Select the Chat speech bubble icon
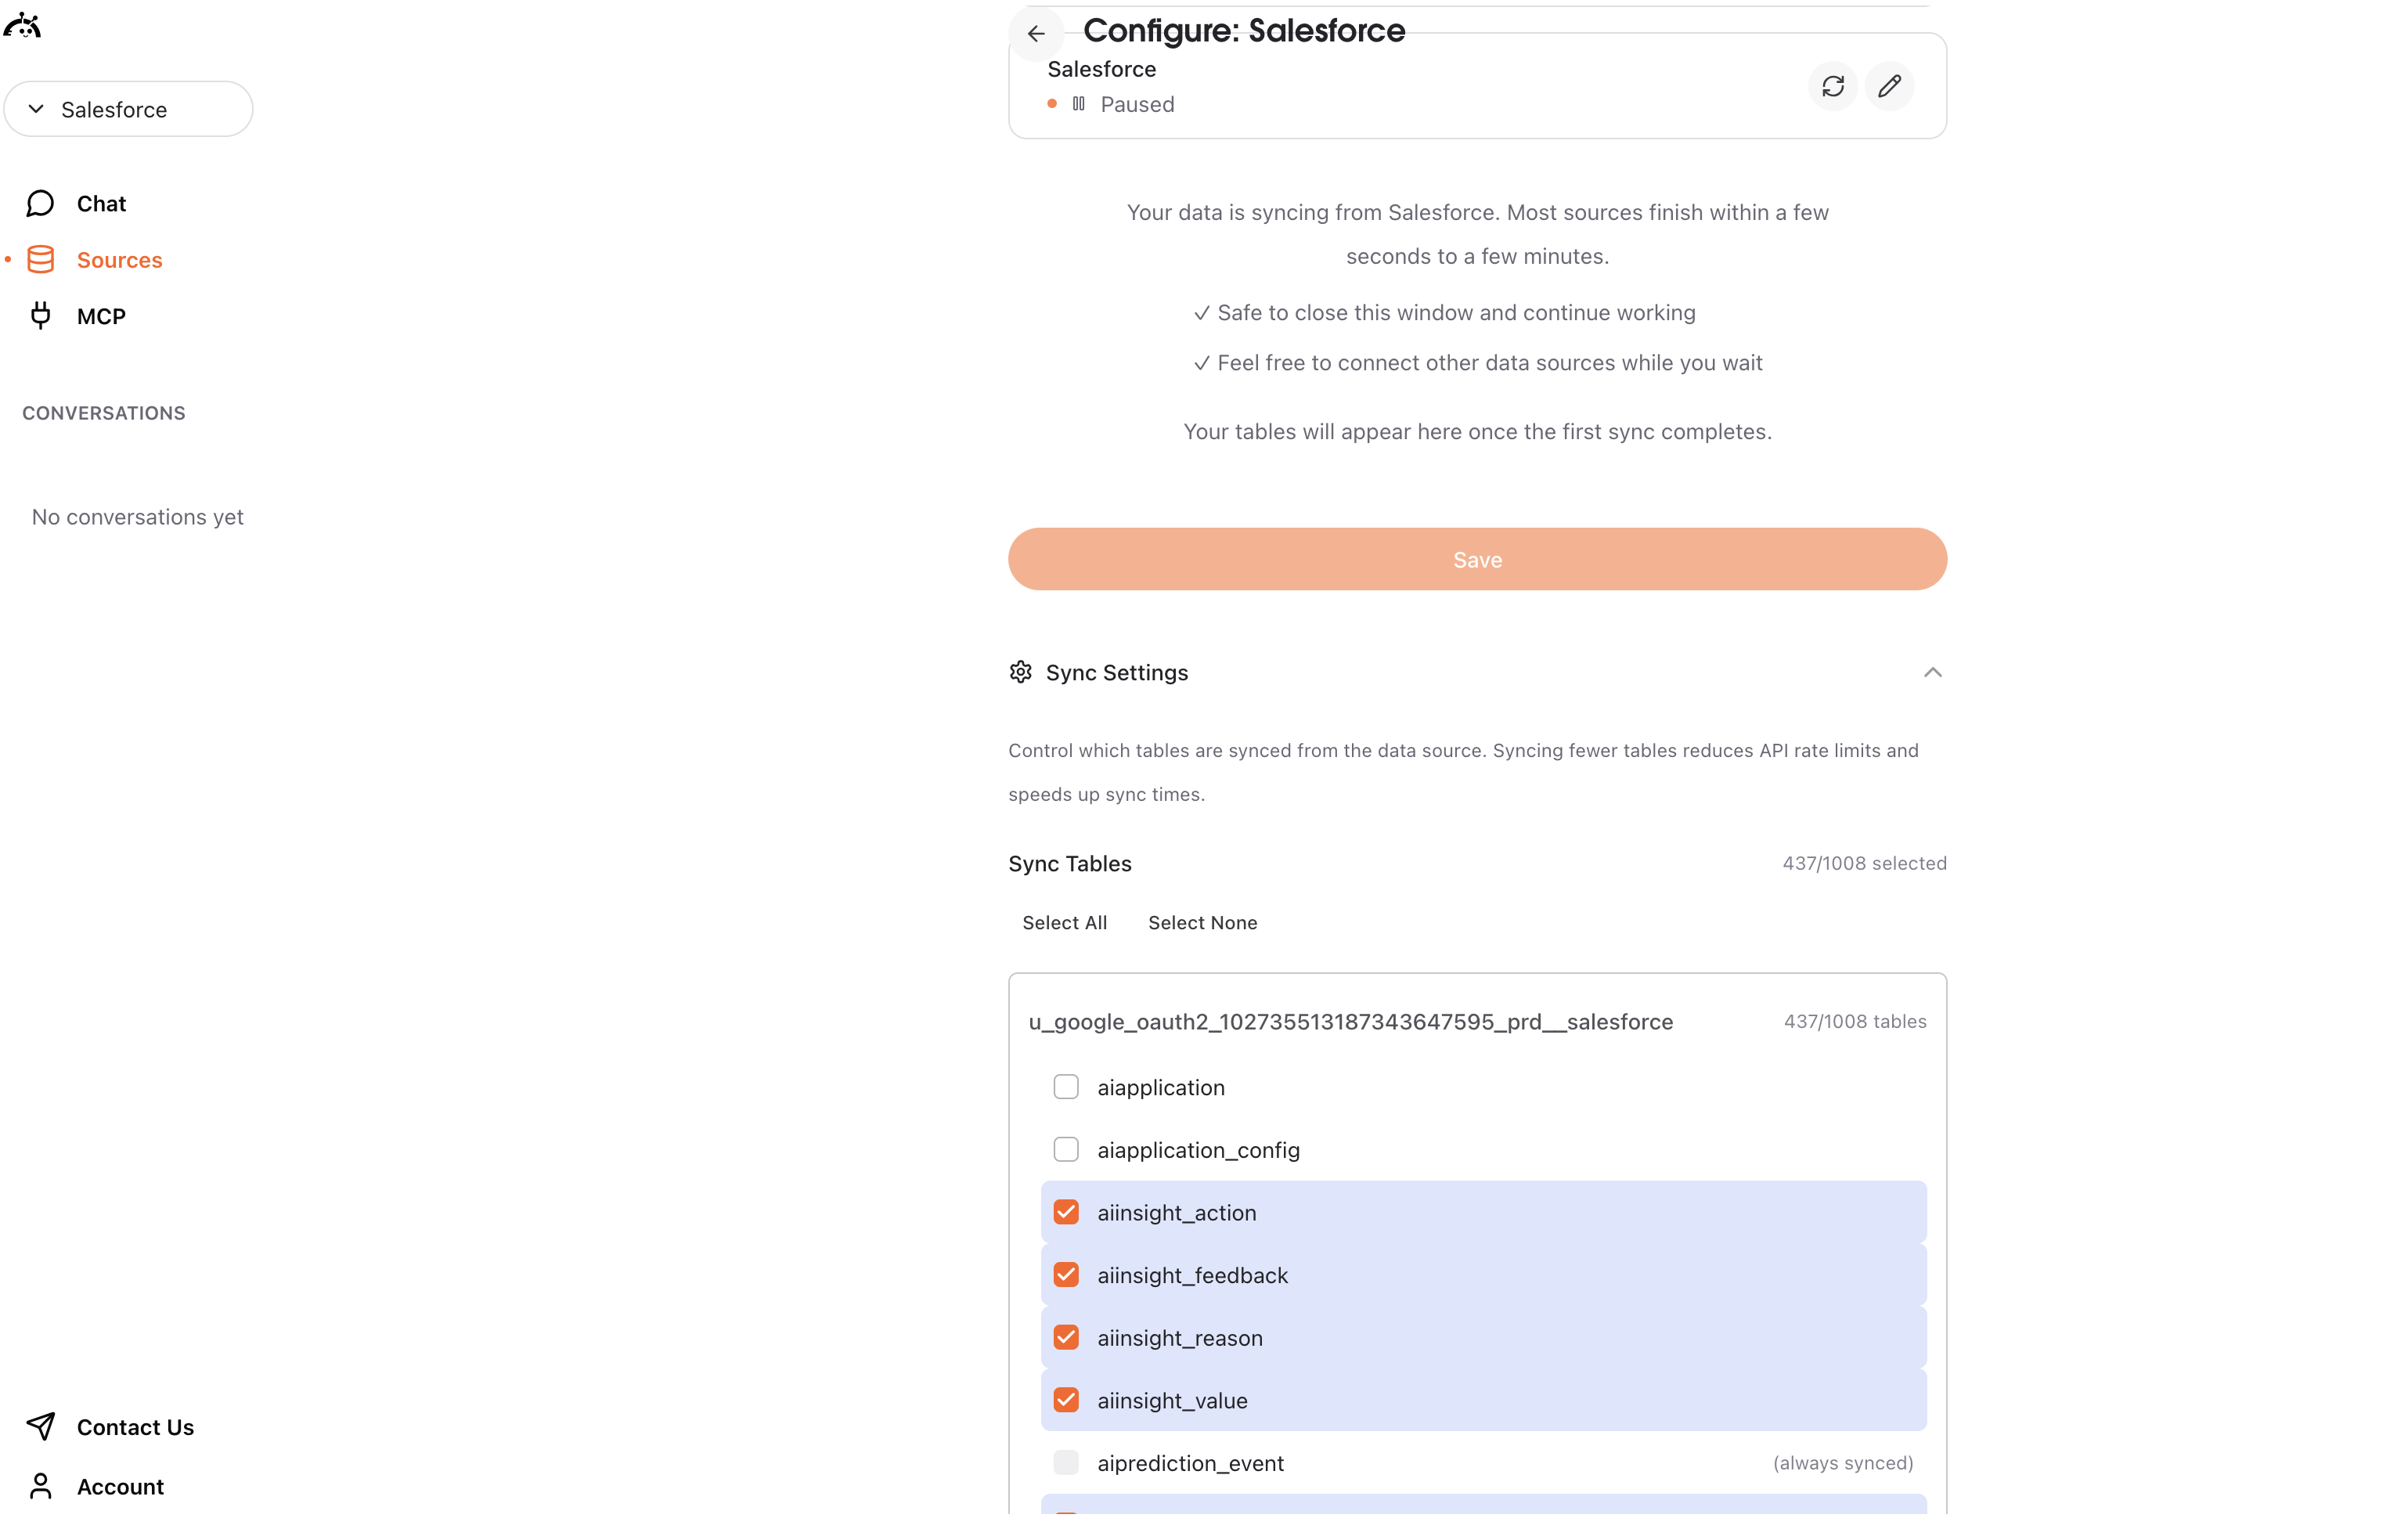The height and width of the screenshot is (1536, 2408). (40, 202)
